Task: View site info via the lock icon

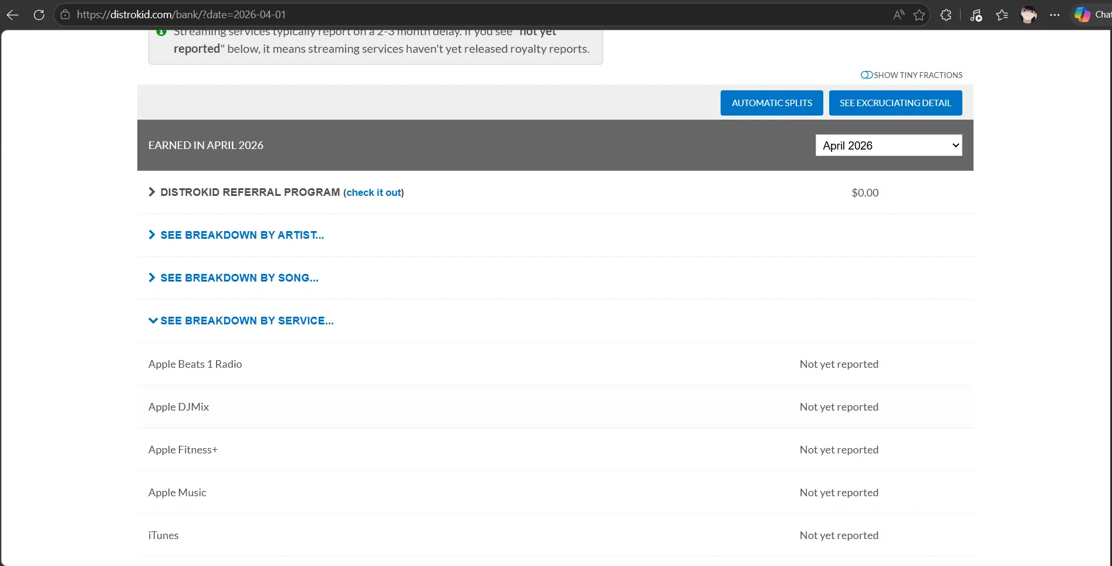Action: point(65,15)
